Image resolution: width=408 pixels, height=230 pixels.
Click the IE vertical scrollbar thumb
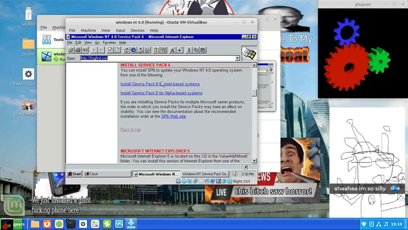pyautogui.click(x=254, y=93)
